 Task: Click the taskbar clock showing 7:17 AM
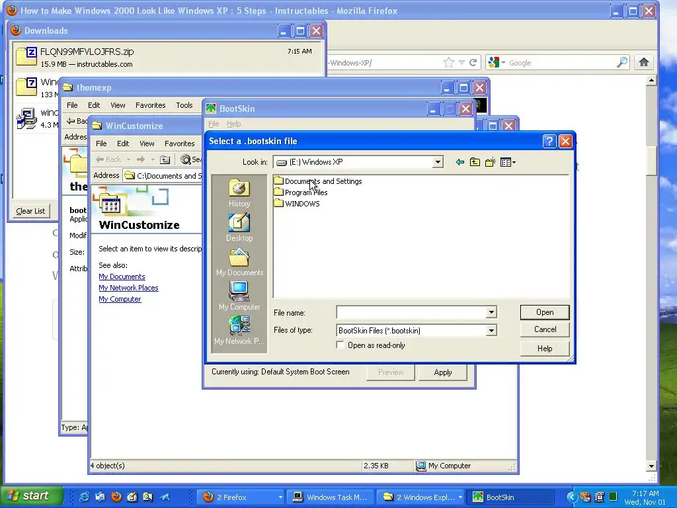coord(645,493)
